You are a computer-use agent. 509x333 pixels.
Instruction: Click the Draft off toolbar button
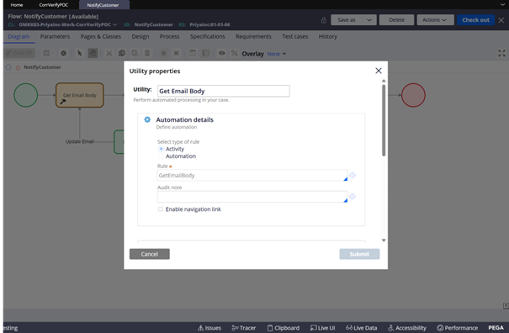pyautogui.click(x=19, y=53)
